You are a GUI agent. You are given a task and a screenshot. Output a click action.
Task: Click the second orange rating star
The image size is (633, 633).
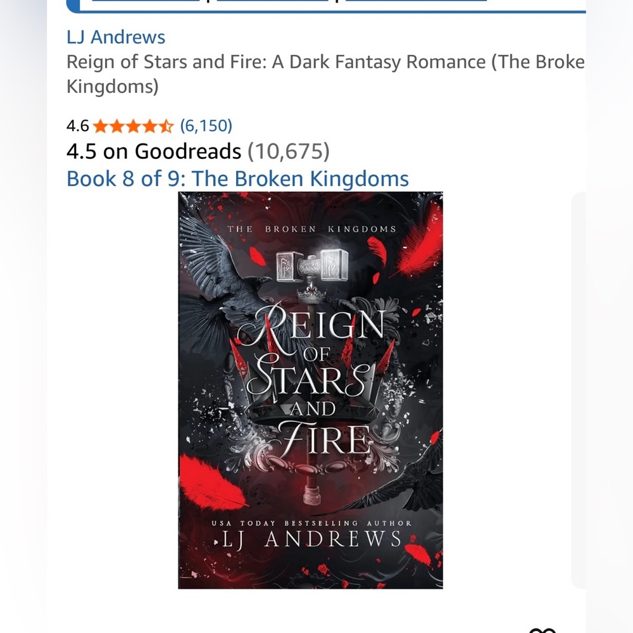[116, 127]
